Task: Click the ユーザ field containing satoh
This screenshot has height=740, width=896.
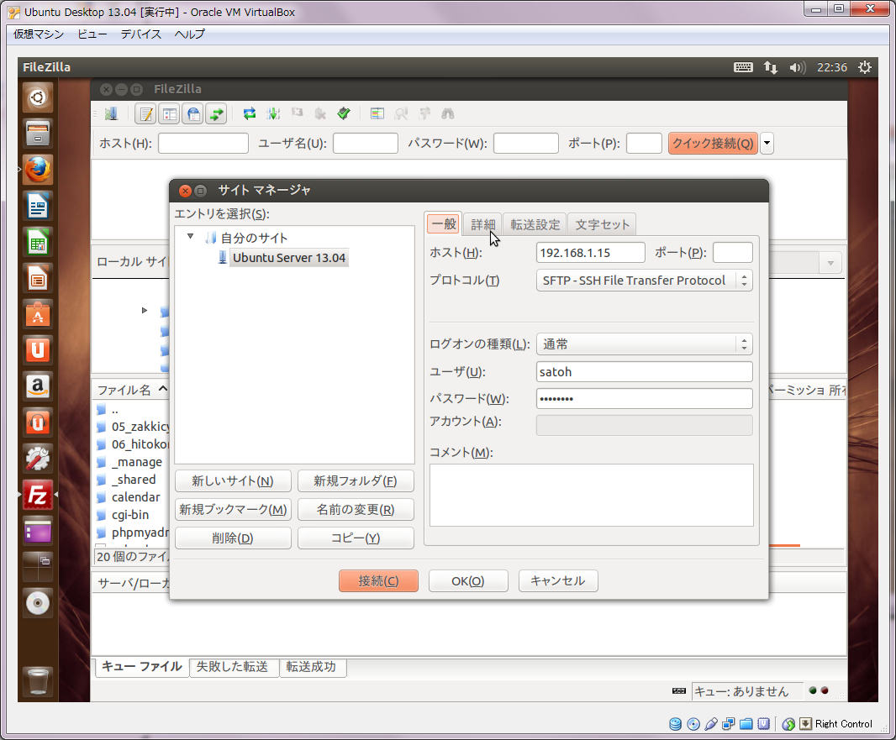Action: tap(644, 372)
